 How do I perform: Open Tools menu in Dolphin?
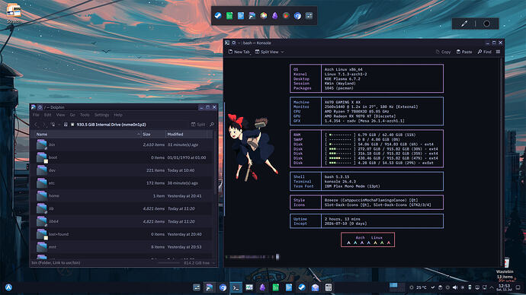coord(85,115)
